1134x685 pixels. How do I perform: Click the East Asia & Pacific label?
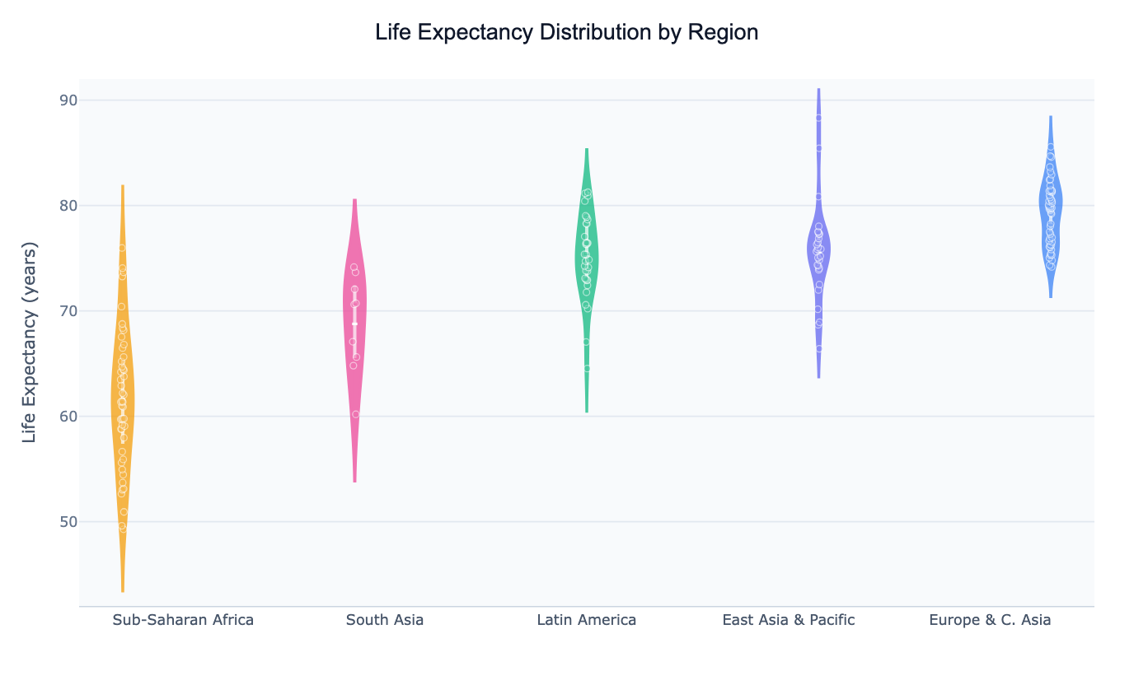point(788,620)
